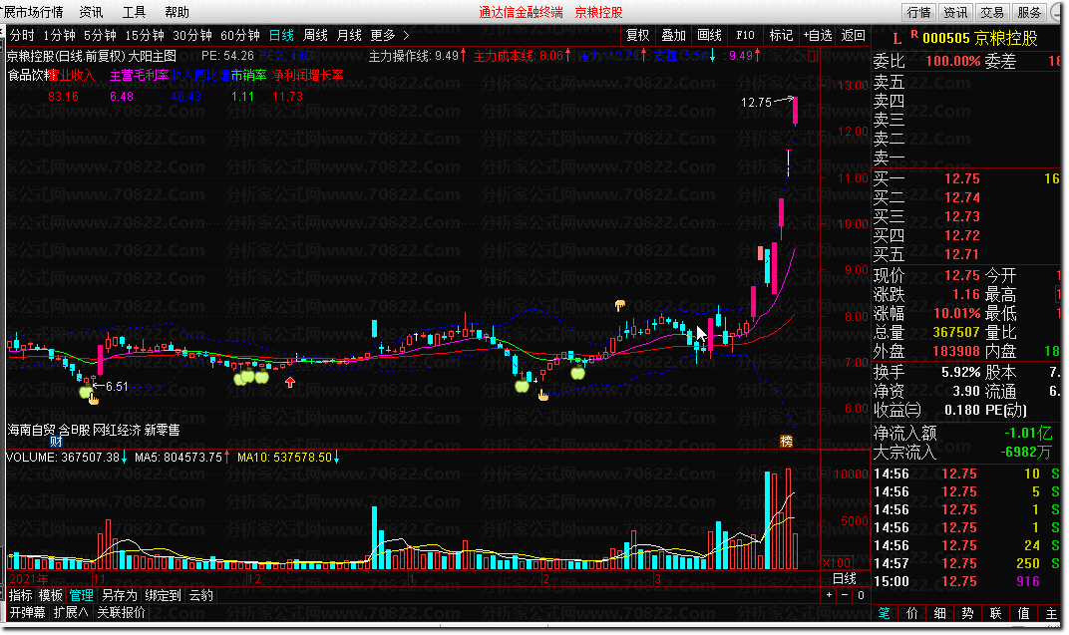The width and height of the screenshot is (1069, 635).
Task: Click the 食品饮料 industry label
Action: click(x=29, y=75)
